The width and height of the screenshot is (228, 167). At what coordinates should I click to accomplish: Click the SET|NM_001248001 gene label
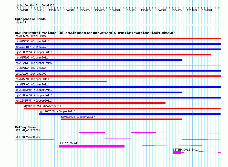tap(185, 150)
